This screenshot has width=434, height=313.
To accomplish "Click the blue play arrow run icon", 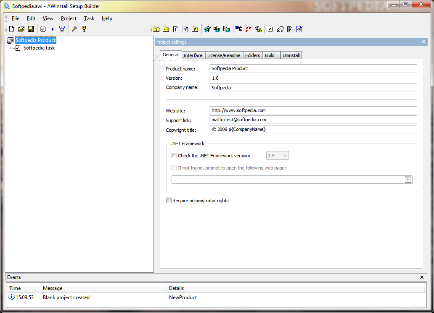I will tap(53, 29).
